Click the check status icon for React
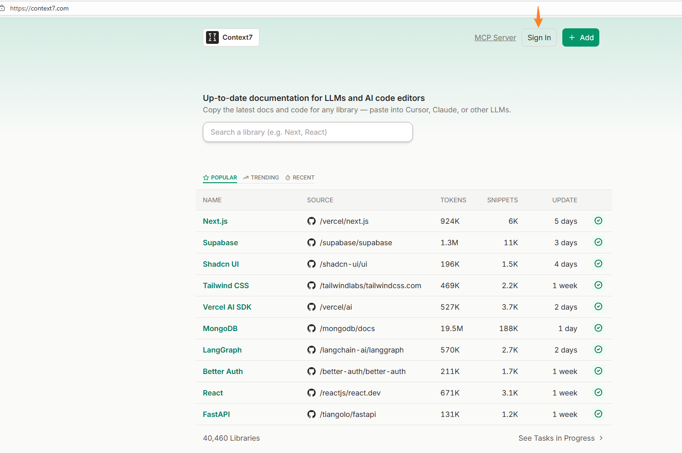Viewport: 682px width, 453px height. coord(598,392)
